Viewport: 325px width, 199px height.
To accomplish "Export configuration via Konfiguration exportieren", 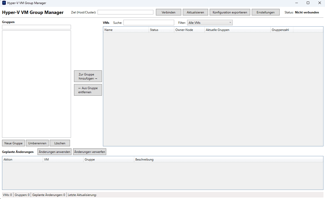I will 230,12.
